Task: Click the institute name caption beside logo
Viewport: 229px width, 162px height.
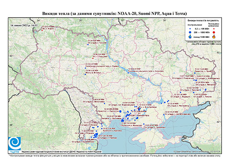Action: tap(62, 152)
